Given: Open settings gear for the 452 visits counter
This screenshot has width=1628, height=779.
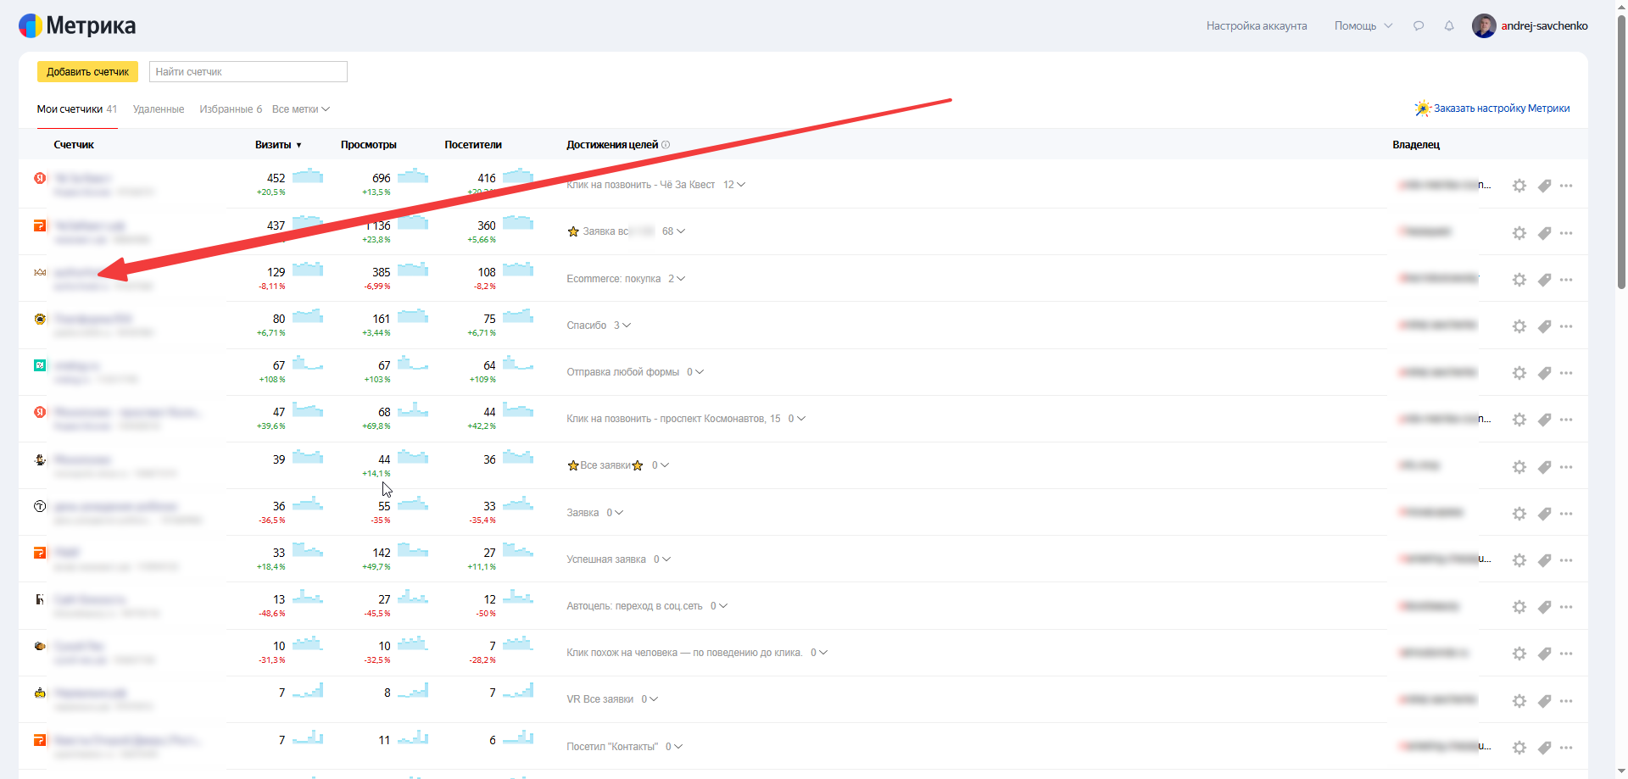Looking at the screenshot, I should 1519,186.
